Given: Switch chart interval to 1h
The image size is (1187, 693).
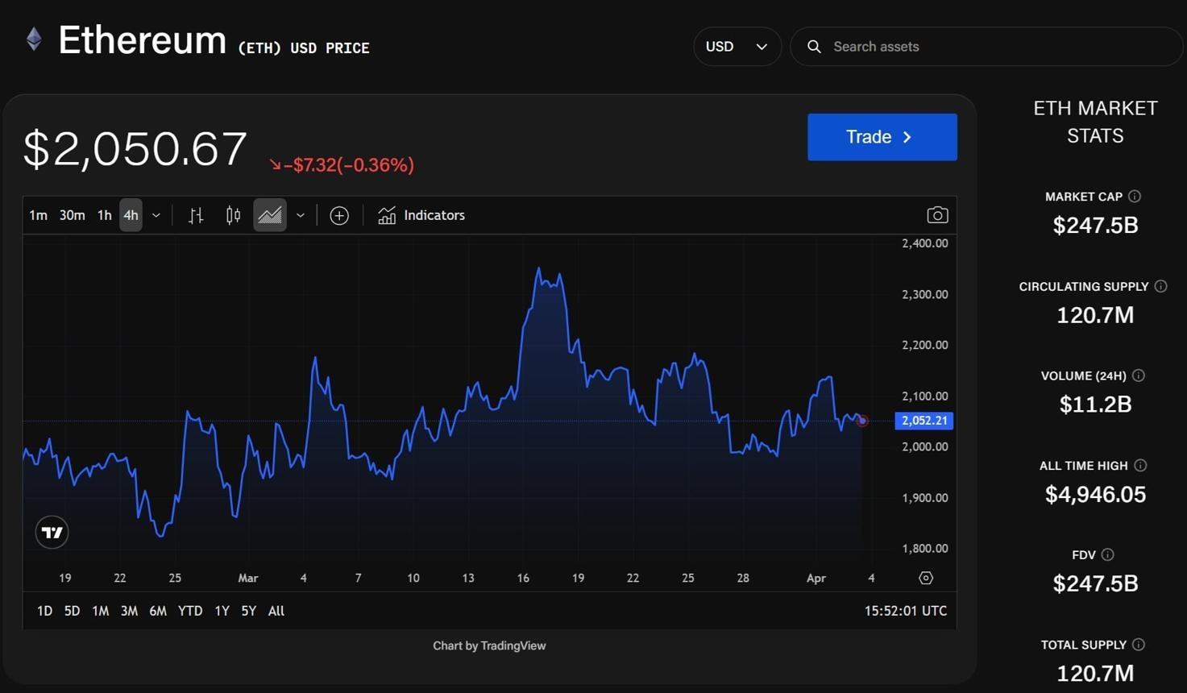Looking at the screenshot, I should tap(104, 215).
